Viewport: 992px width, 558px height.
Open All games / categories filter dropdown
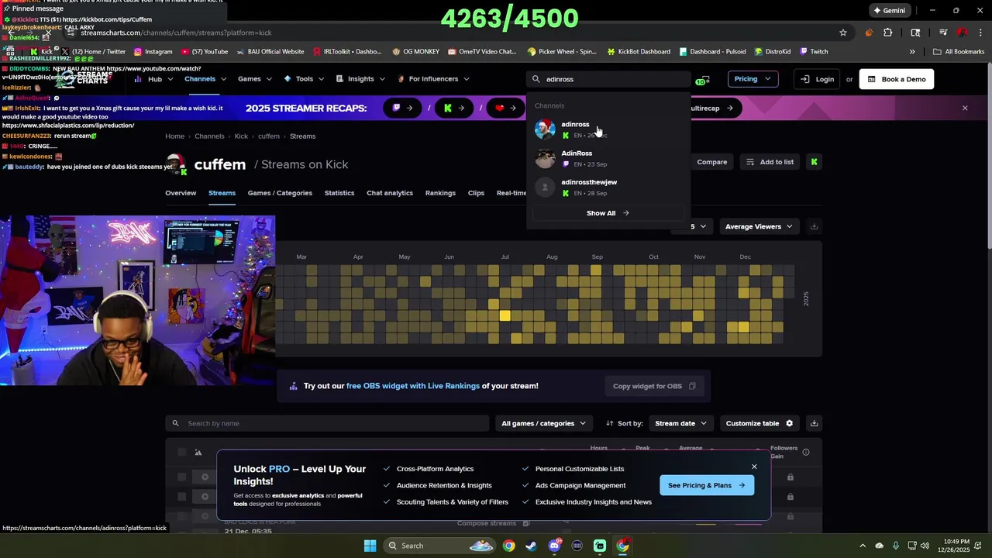(543, 423)
